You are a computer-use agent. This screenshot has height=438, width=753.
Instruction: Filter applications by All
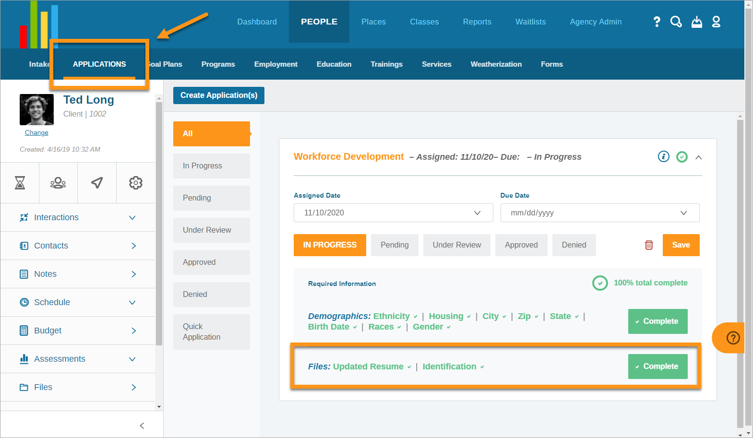[x=212, y=134]
